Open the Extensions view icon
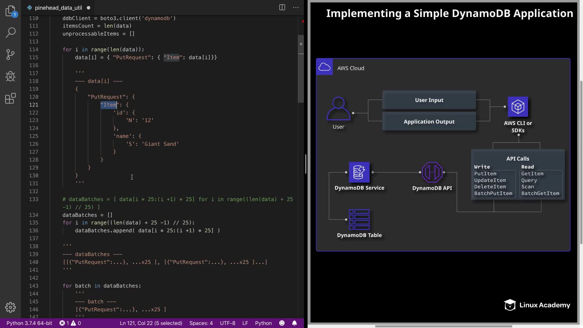The height and width of the screenshot is (328, 583). tap(11, 98)
